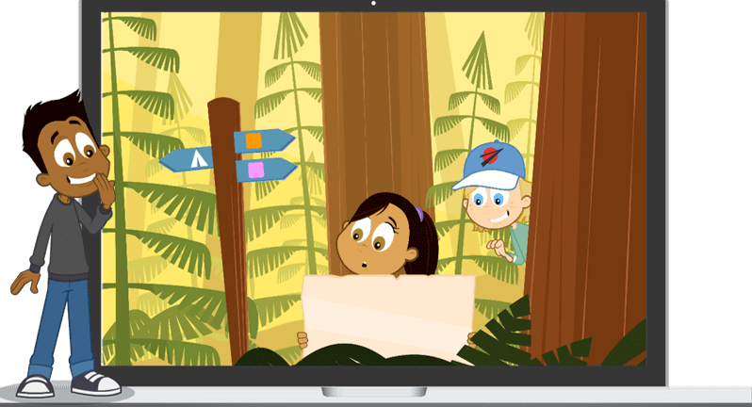Image resolution: width=752 pixels, height=407 pixels.
Task: Click the laptop's bottom center notch
Action: pyautogui.click(x=374, y=391)
